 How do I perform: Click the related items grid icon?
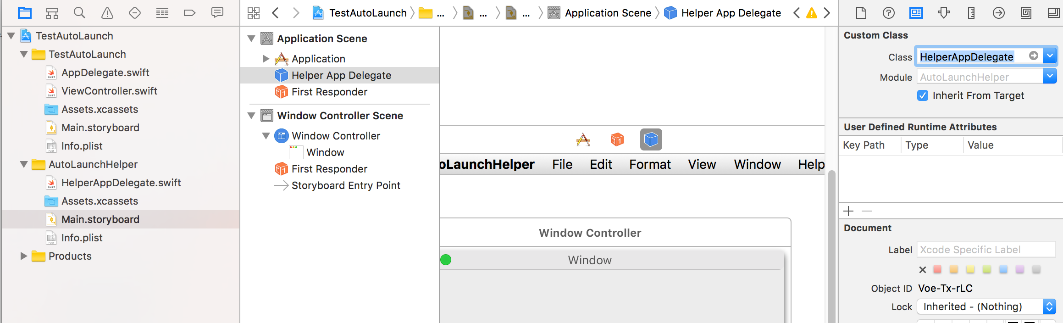point(254,13)
